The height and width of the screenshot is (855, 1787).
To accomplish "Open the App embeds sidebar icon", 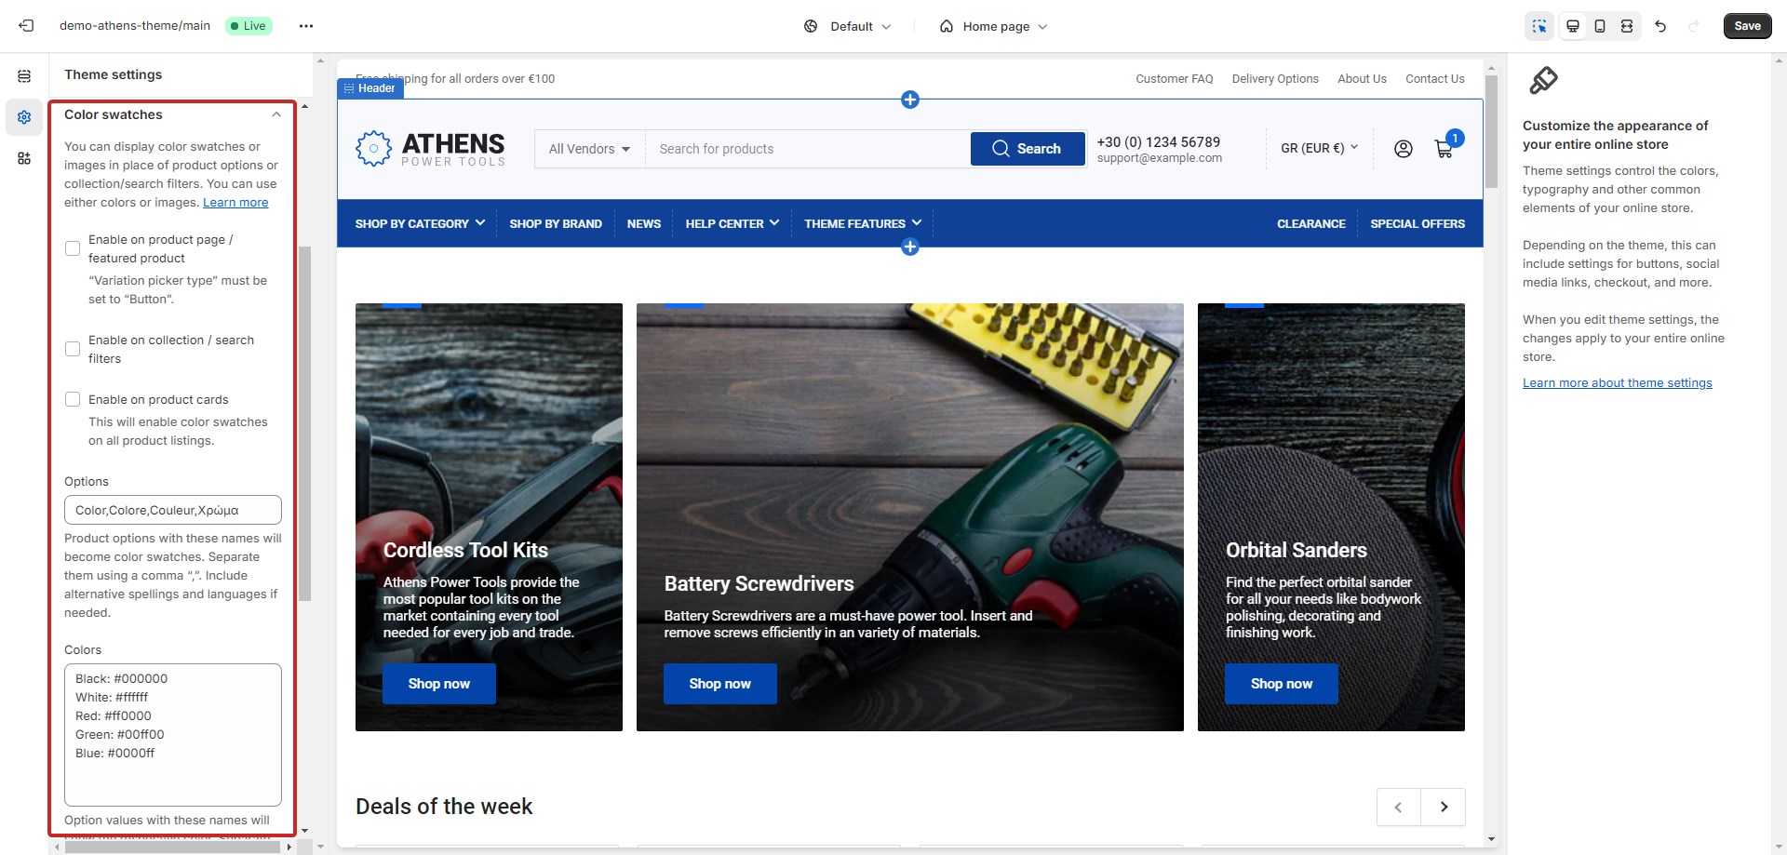I will pyautogui.click(x=24, y=158).
